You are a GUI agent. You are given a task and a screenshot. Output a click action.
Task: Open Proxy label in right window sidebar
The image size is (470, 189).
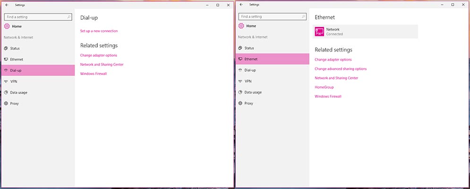pyautogui.click(x=249, y=103)
